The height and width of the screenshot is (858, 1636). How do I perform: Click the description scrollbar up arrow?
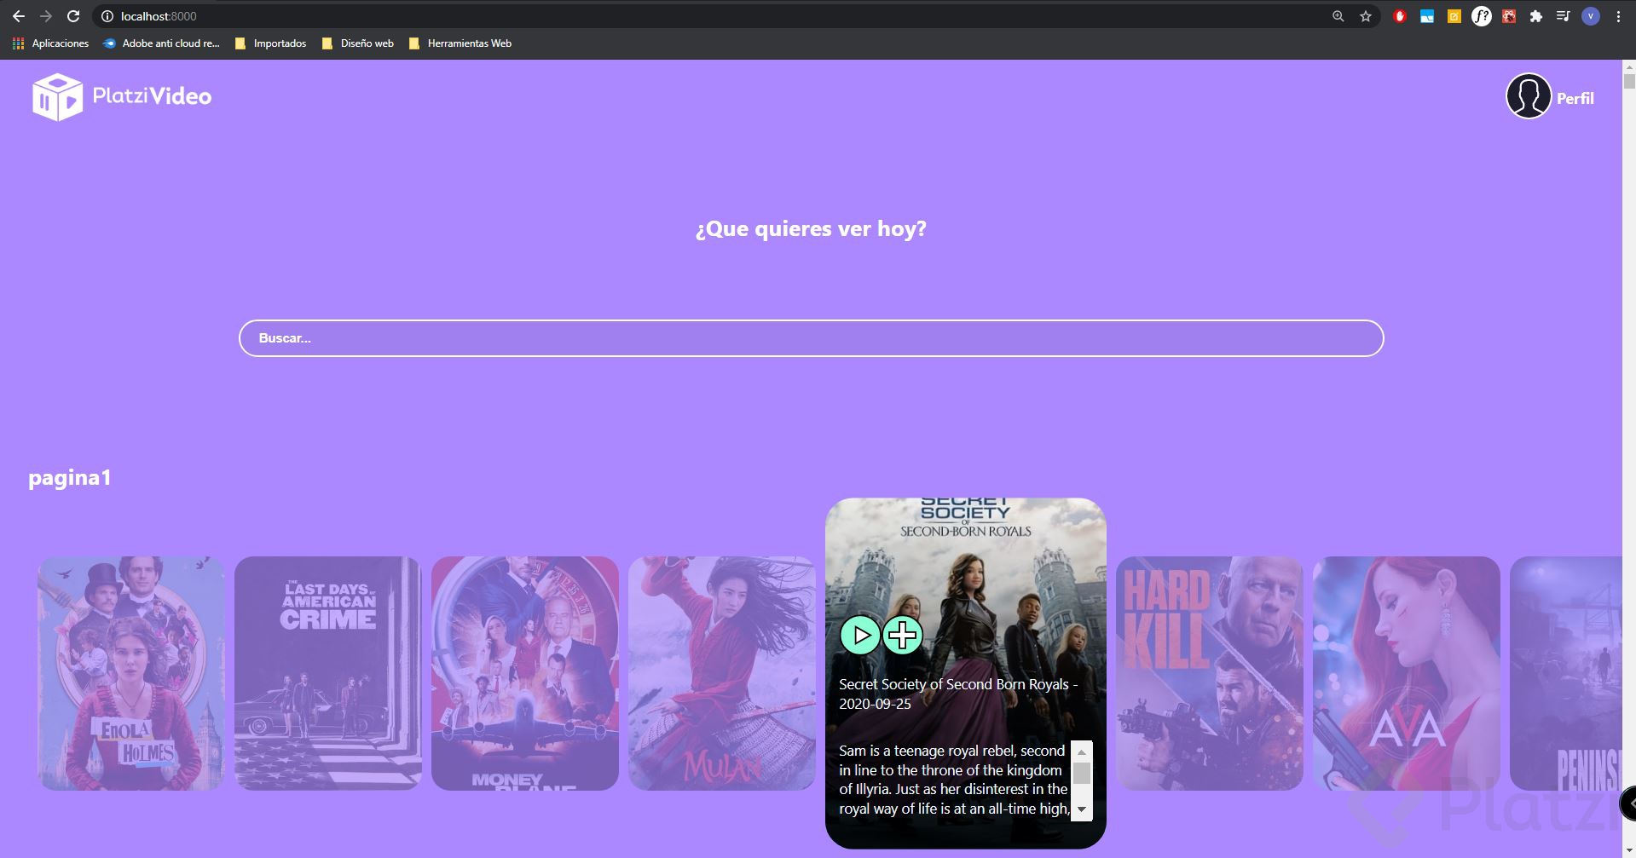[1082, 751]
